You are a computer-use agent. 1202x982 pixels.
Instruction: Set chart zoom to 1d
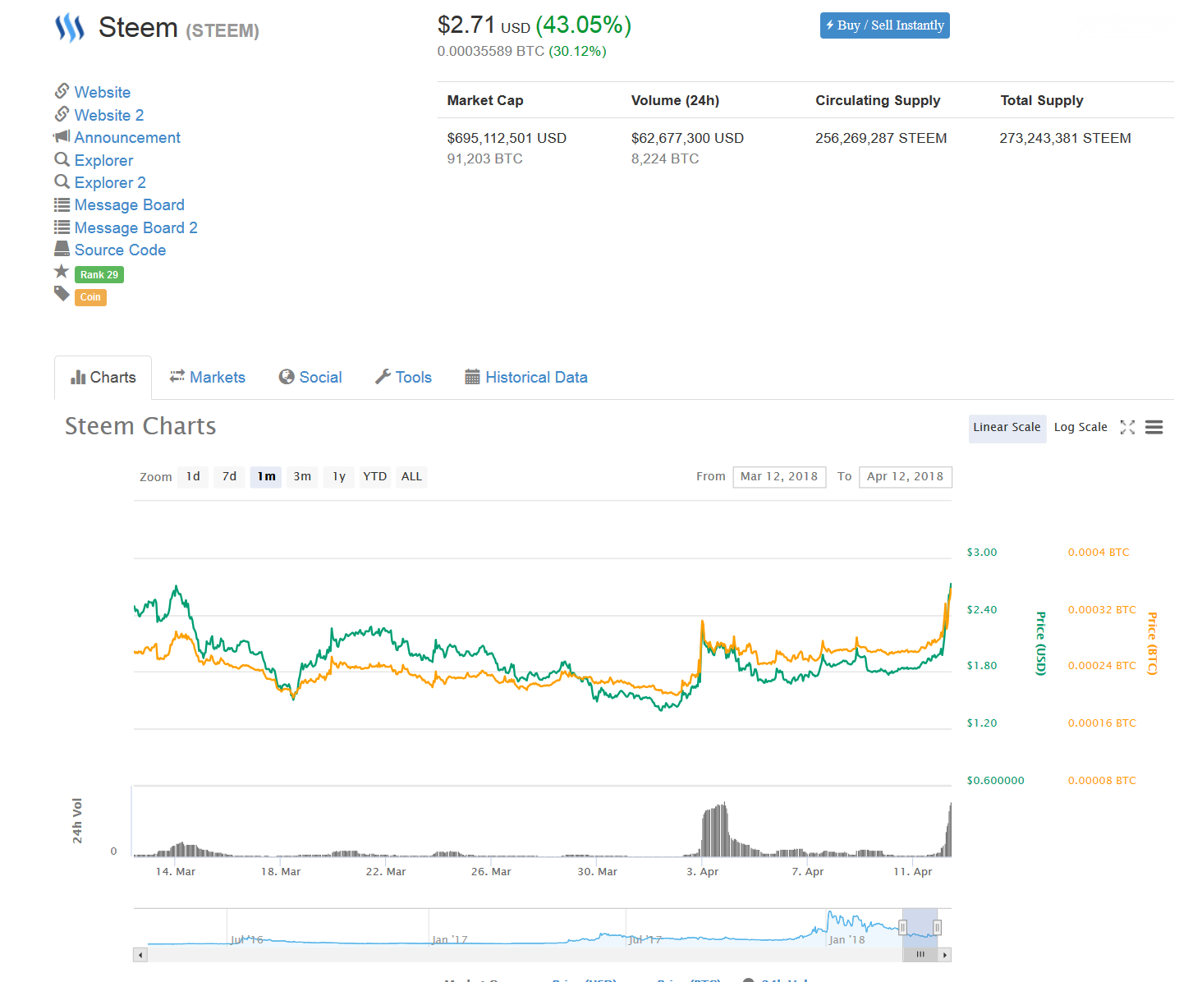(x=193, y=477)
